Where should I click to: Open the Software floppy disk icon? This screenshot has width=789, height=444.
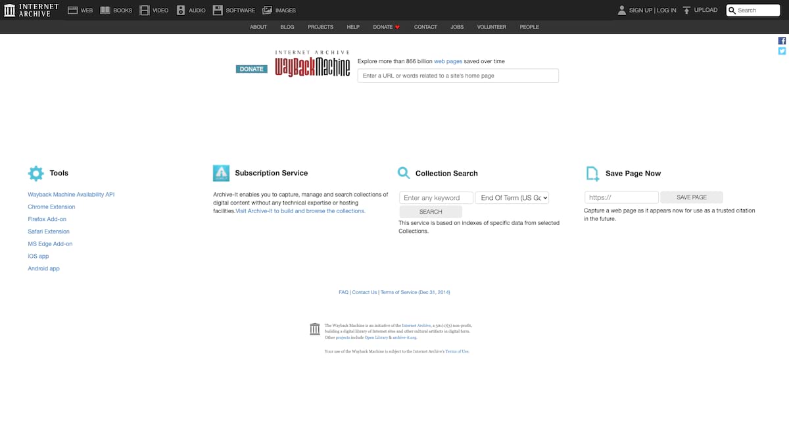click(x=218, y=11)
